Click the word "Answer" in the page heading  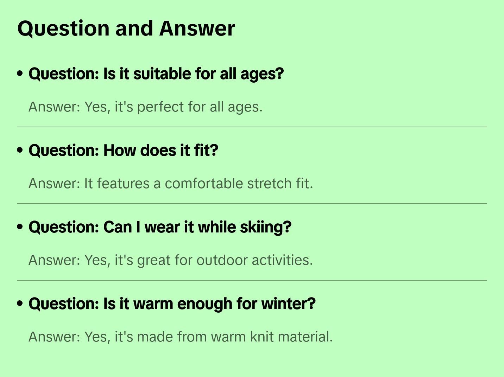click(197, 28)
